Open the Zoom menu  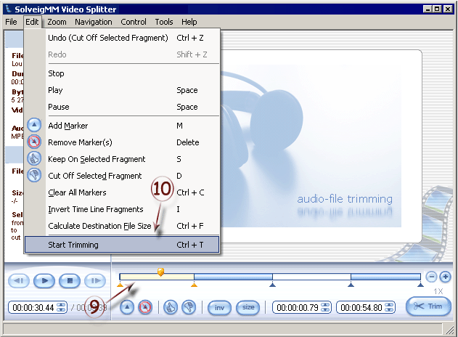coord(57,22)
